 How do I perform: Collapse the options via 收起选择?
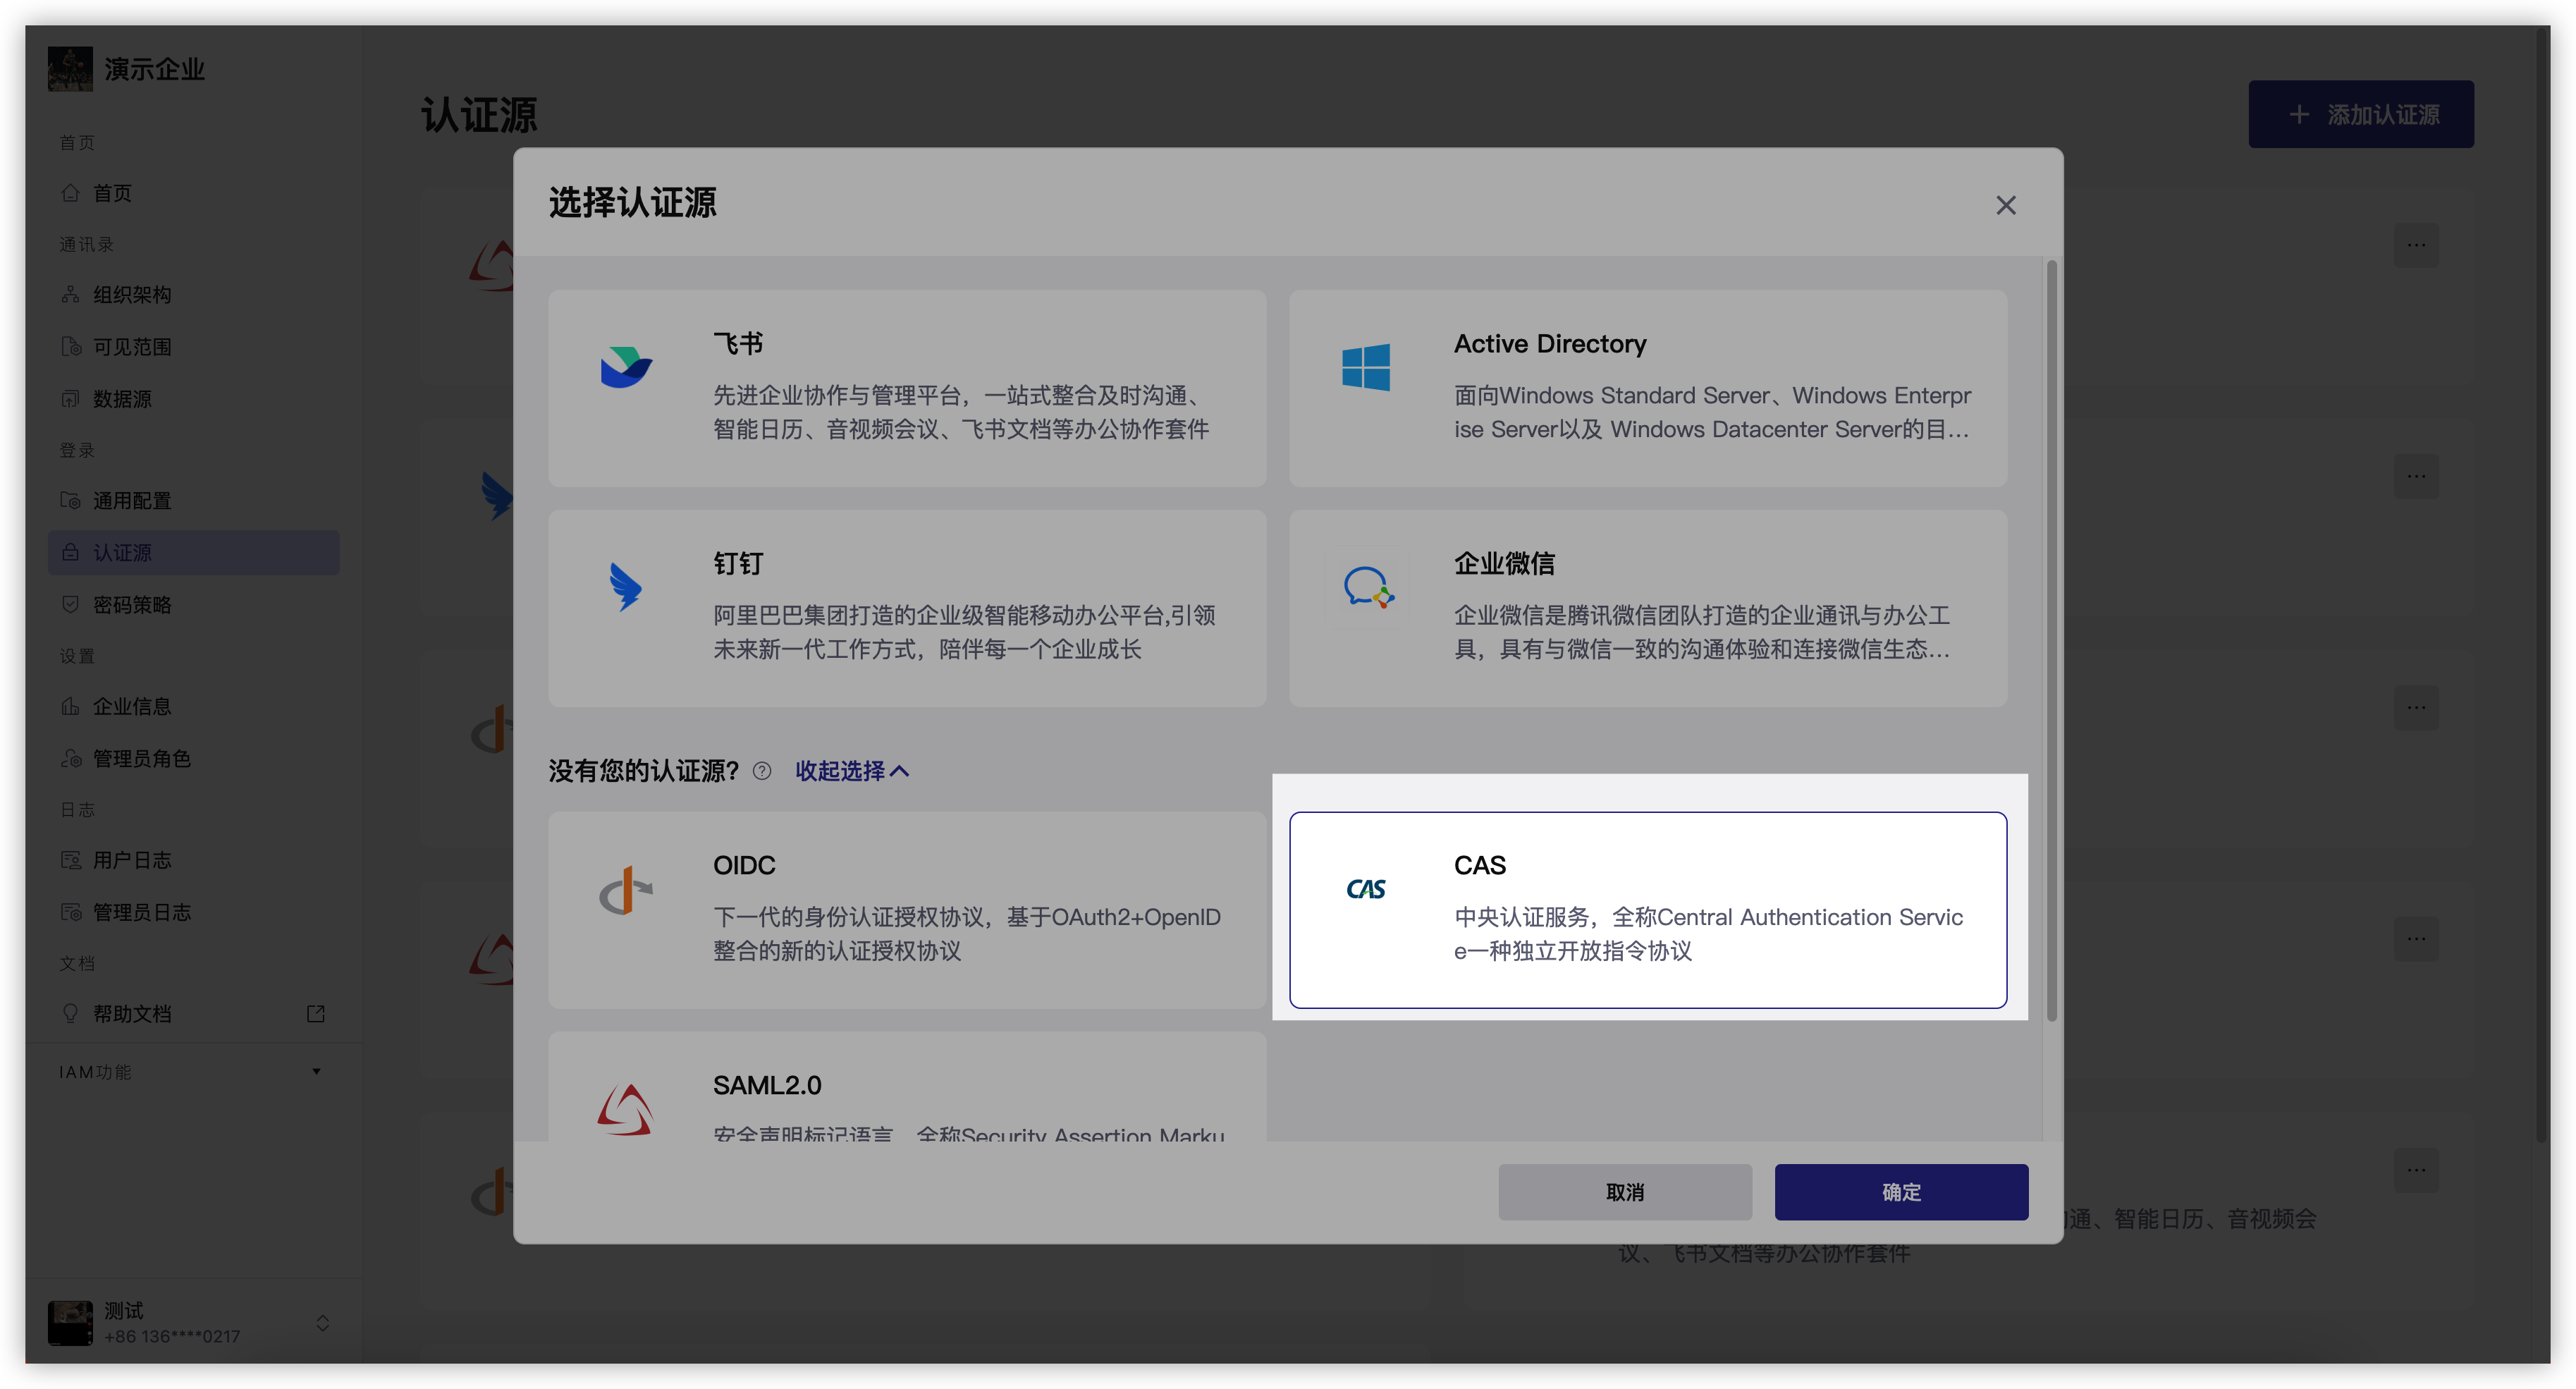852,771
